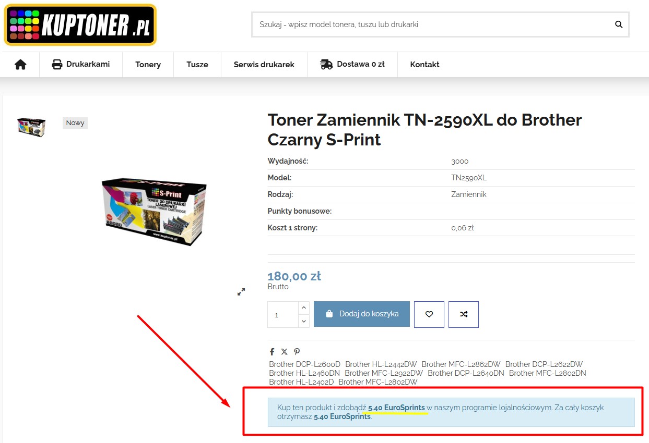Share product via X icon
The height and width of the screenshot is (443, 649).
[x=284, y=352]
